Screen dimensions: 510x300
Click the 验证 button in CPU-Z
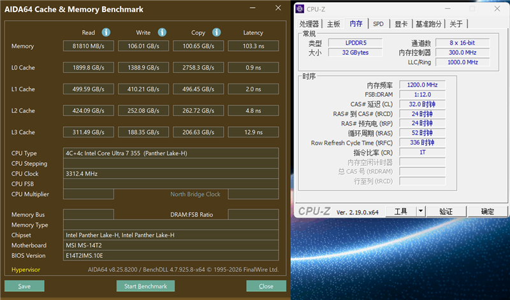(446, 211)
